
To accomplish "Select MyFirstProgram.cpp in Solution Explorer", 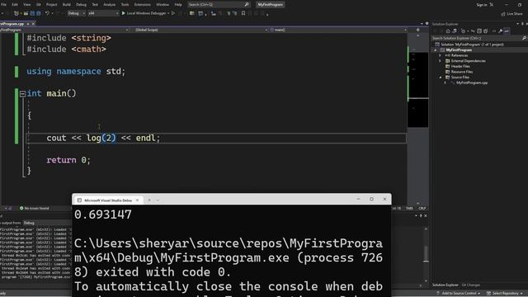I will 471,82.
